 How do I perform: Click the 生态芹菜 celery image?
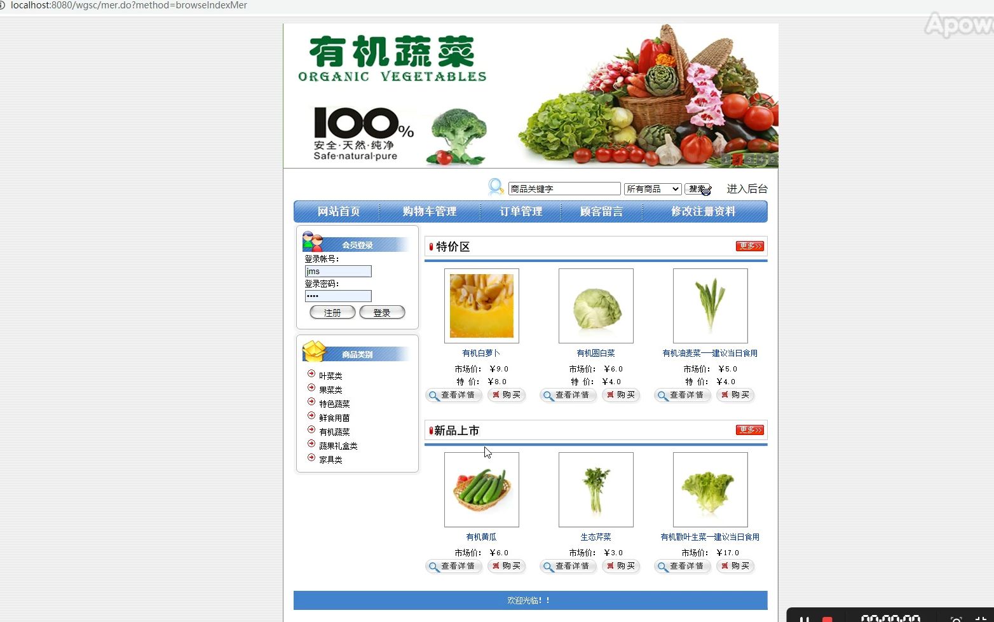coord(596,490)
